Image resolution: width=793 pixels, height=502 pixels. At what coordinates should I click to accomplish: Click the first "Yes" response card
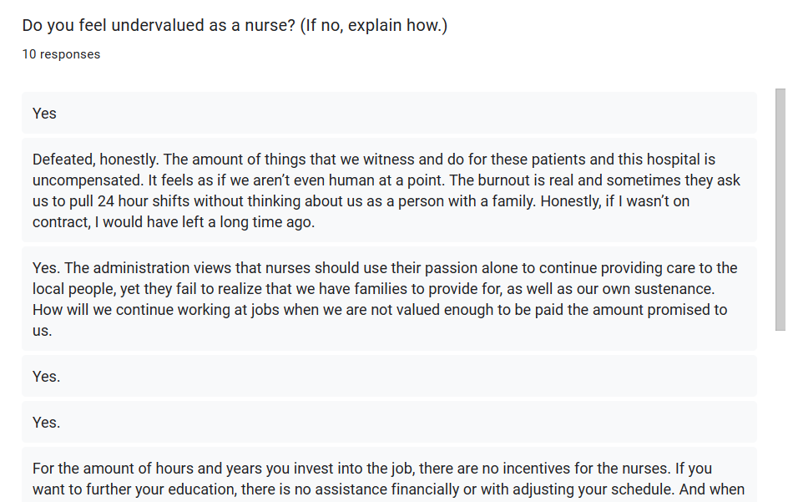coord(389,113)
